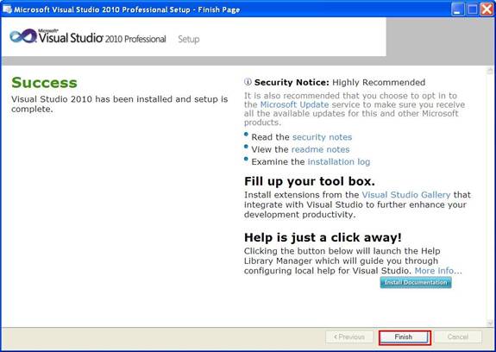Viewport: 496px width, 352px height.
Task: Click the scrollbar up arrow
Action: tap(490, 70)
